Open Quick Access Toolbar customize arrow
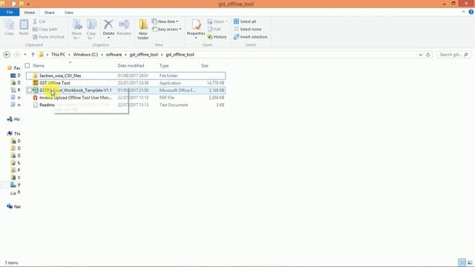This screenshot has width=475, height=267. point(28,4)
